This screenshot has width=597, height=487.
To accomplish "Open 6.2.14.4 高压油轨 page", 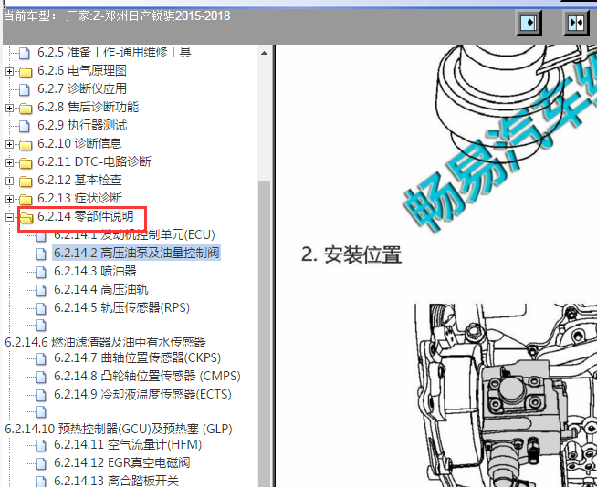I will click(x=101, y=289).
